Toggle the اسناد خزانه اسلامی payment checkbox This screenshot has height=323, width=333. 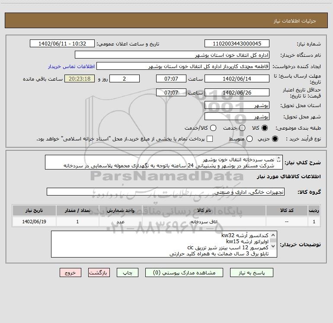210,139
